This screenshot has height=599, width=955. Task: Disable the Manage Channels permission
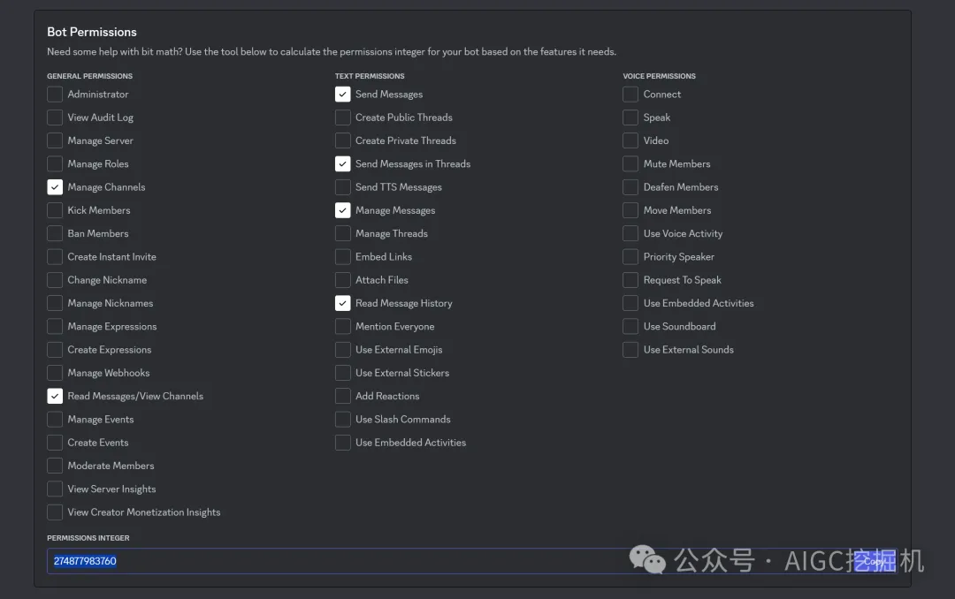click(x=55, y=186)
